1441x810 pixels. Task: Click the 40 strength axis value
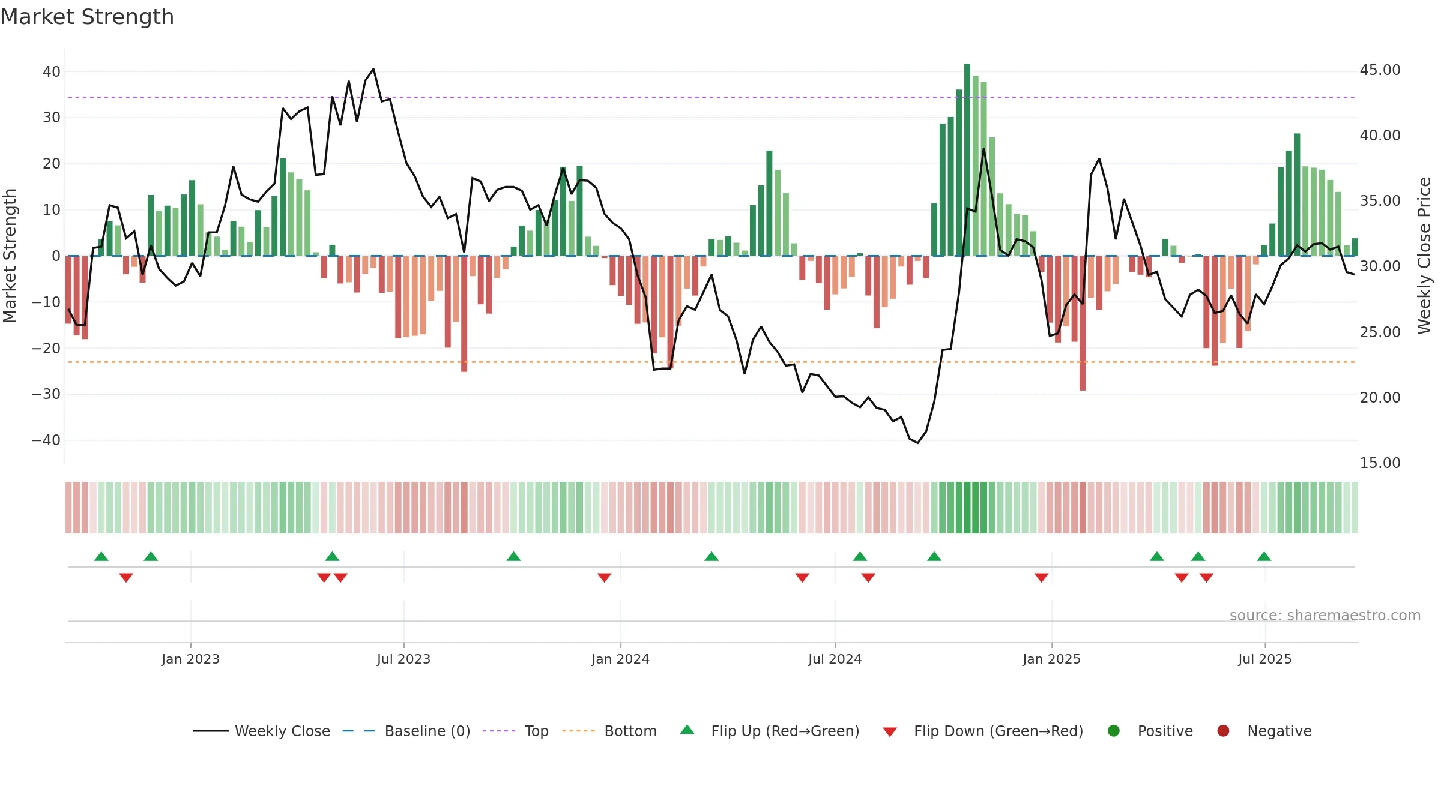[52, 72]
